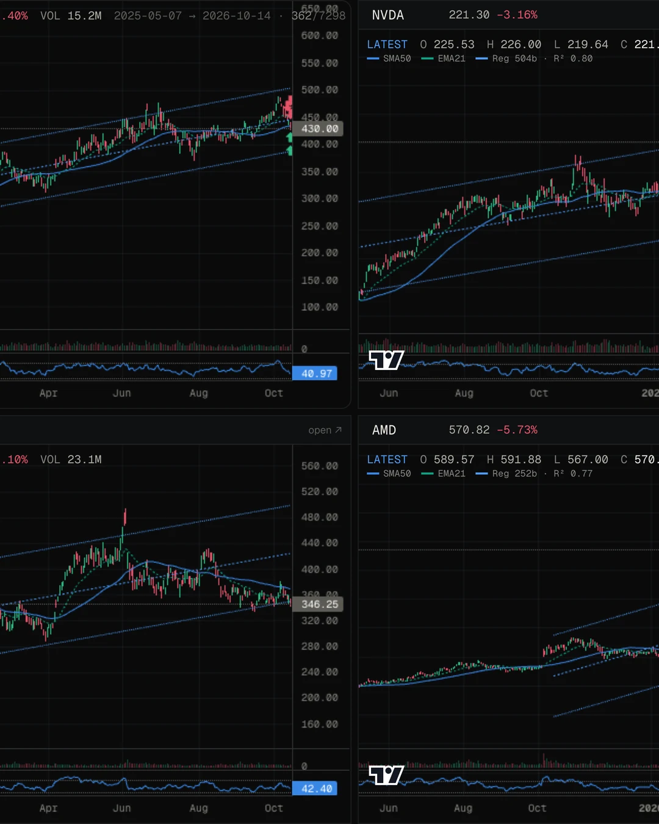Click NVDA open value O 225.53
Screen dimensions: 659x824
pos(447,45)
